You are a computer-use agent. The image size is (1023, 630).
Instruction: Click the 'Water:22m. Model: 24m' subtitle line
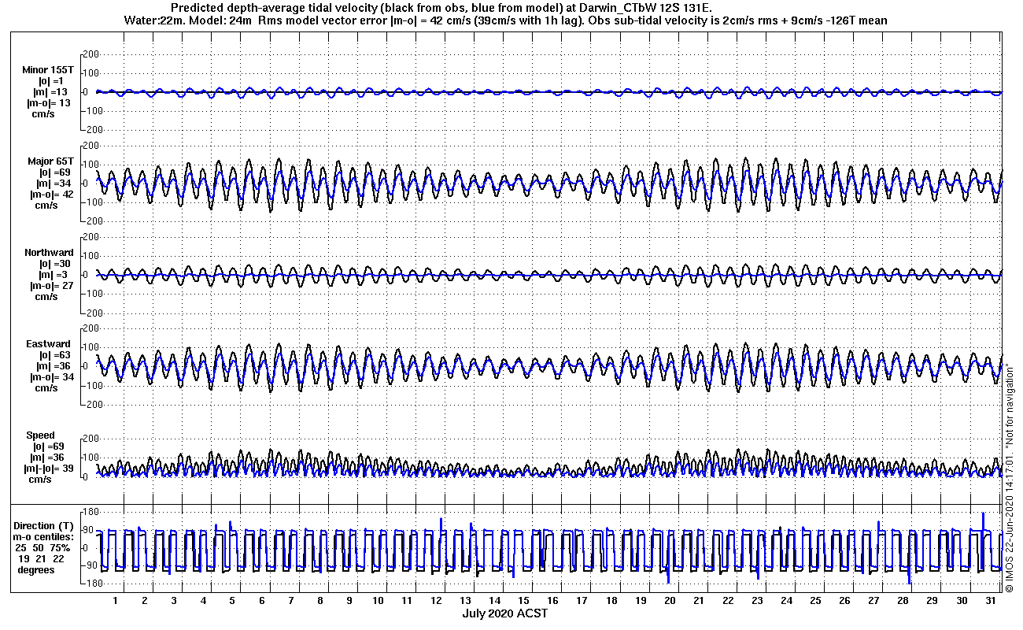[506, 20]
